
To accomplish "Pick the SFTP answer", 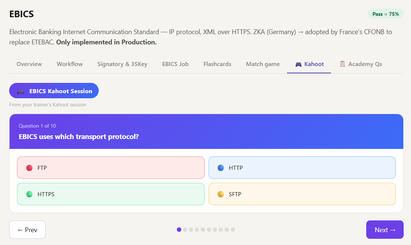I will (302, 194).
